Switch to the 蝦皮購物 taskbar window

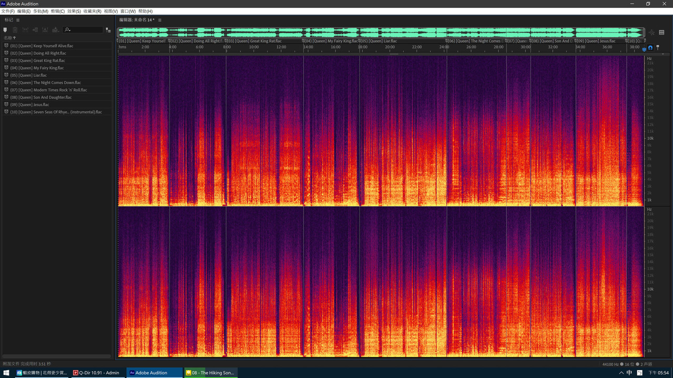click(42, 373)
